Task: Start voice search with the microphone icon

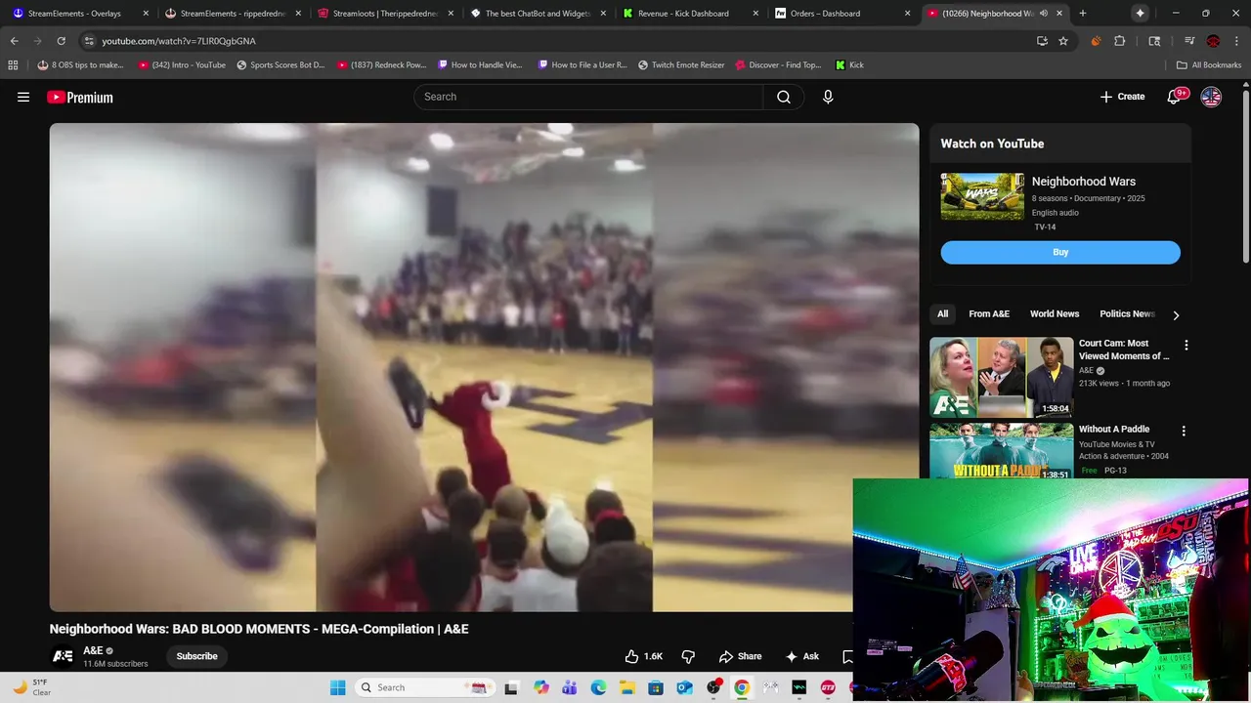Action: click(x=828, y=97)
